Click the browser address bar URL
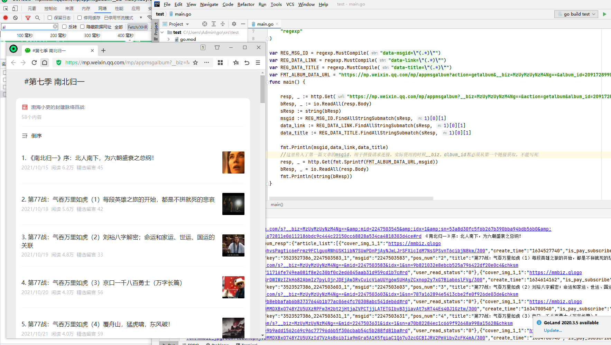Screen dimensions: 611x345 coord(127,63)
